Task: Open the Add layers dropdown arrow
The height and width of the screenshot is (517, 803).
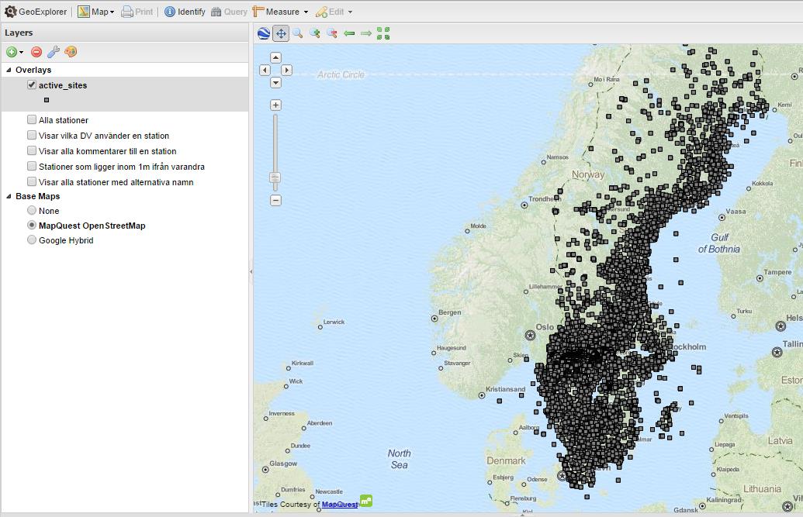Action: 21,52
